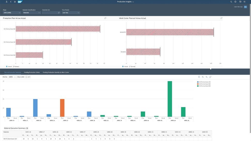
Task: Open the Production Insights title menu
Action: click(x=125, y=2)
